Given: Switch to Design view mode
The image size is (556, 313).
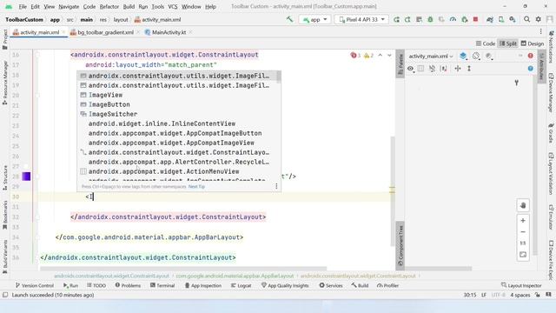Looking at the screenshot, I should pos(533,43).
